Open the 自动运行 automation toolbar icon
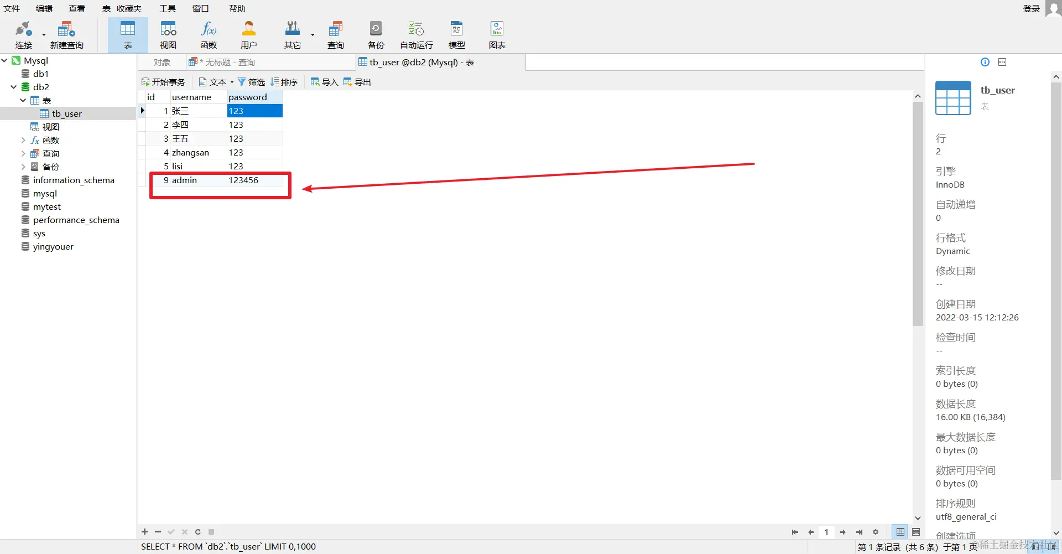1062x554 pixels. [x=416, y=34]
